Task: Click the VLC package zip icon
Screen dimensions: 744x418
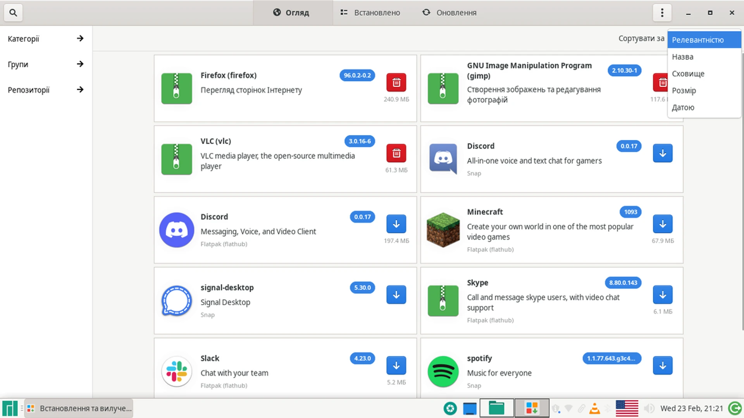Action: tap(176, 159)
